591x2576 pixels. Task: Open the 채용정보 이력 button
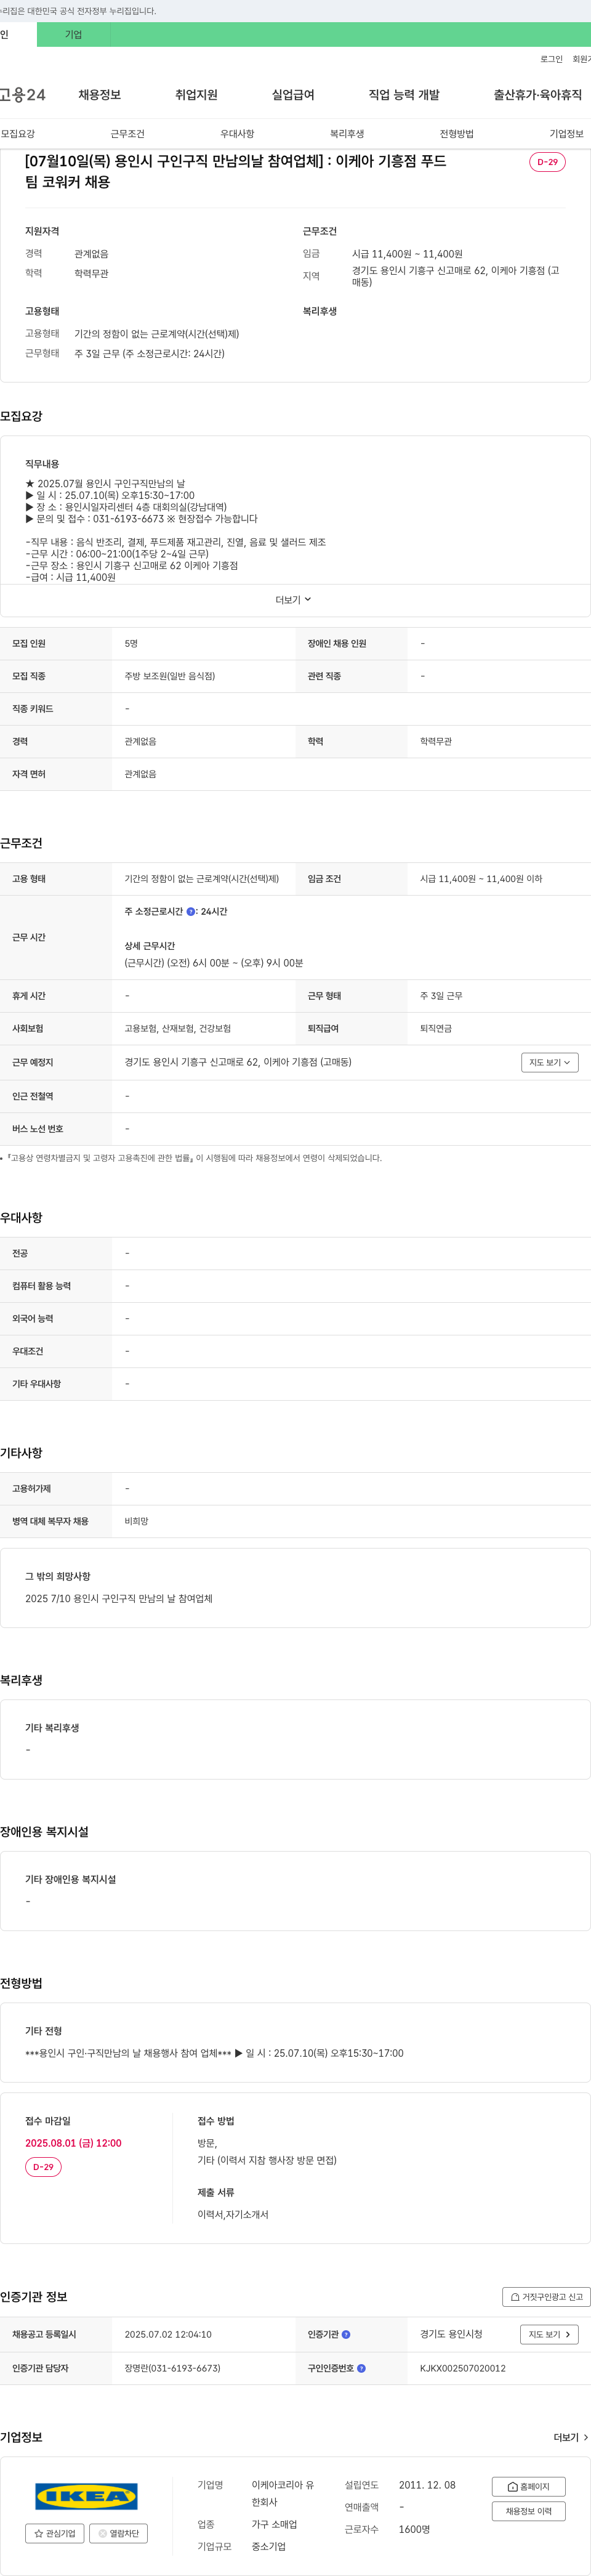pos(528,2511)
